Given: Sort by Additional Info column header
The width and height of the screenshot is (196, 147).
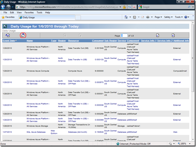Looking at the screenshot, I should [x=181, y=41].
